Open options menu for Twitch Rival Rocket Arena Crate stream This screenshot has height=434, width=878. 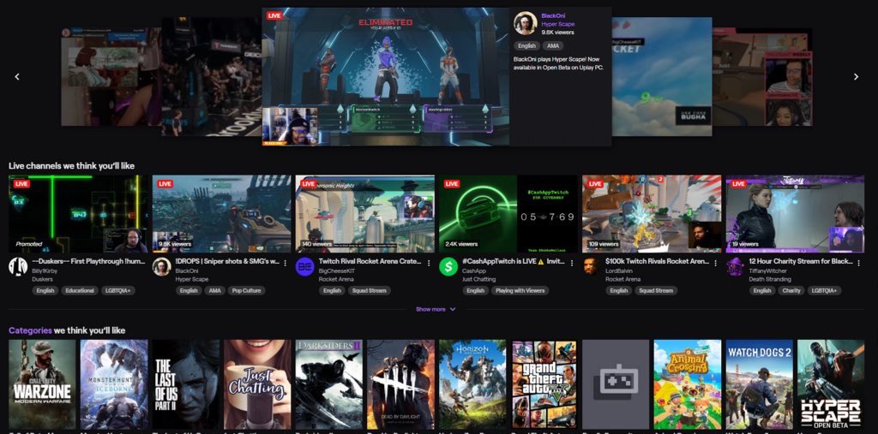[429, 262]
